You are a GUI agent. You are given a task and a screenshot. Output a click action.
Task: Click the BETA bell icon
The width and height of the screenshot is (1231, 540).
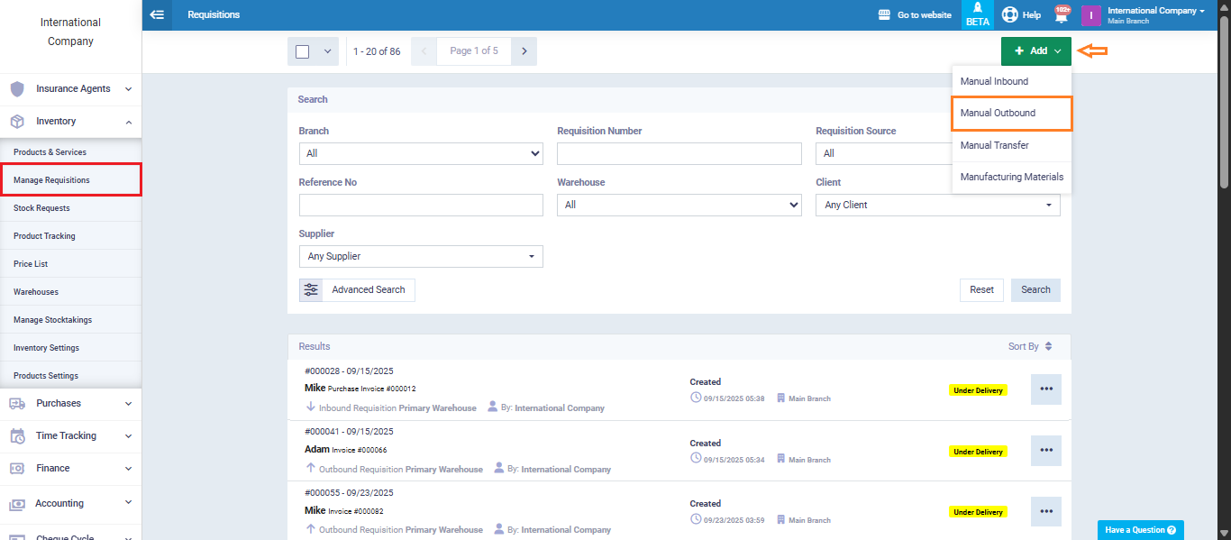click(x=977, y=8)
